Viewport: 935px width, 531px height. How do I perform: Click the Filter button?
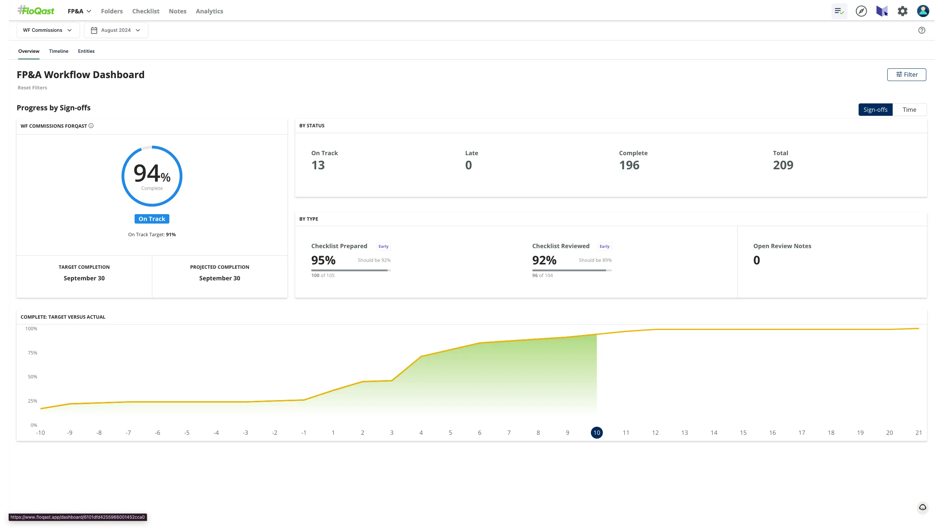pyautogui.click(x=906, y=75)
